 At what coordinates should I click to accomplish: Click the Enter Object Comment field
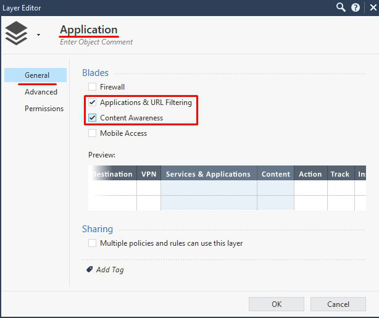[x=96, y=42]
